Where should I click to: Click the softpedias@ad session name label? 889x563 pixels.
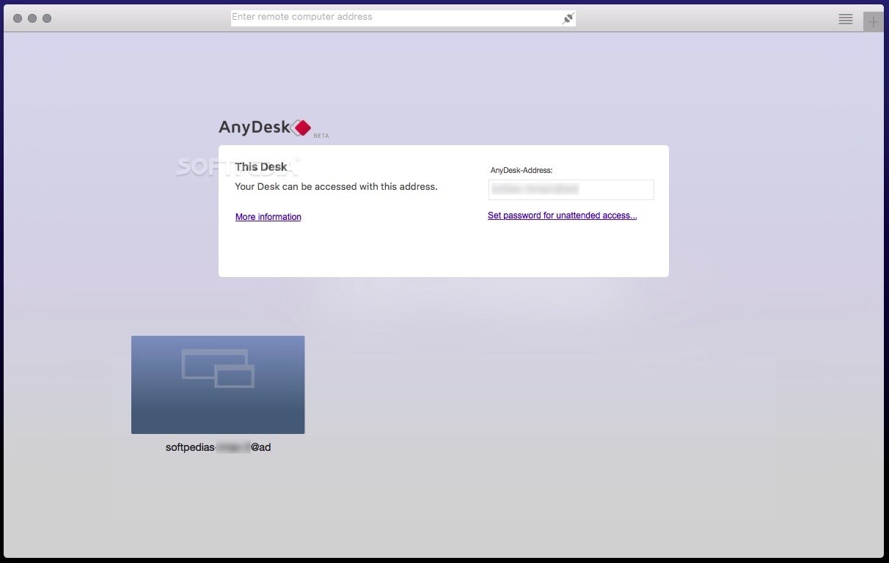tap(217, 446)
